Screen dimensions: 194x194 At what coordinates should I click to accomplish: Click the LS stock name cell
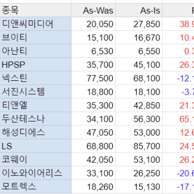[x=36, y=146]
